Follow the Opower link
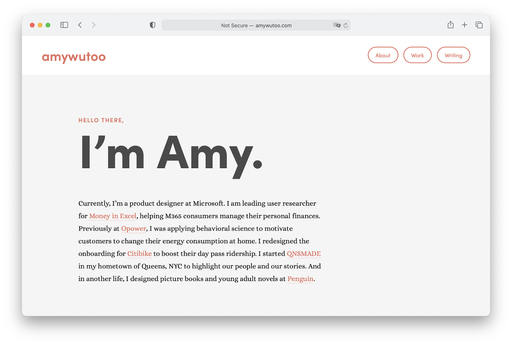512x345 pixels. coord(133,229)
